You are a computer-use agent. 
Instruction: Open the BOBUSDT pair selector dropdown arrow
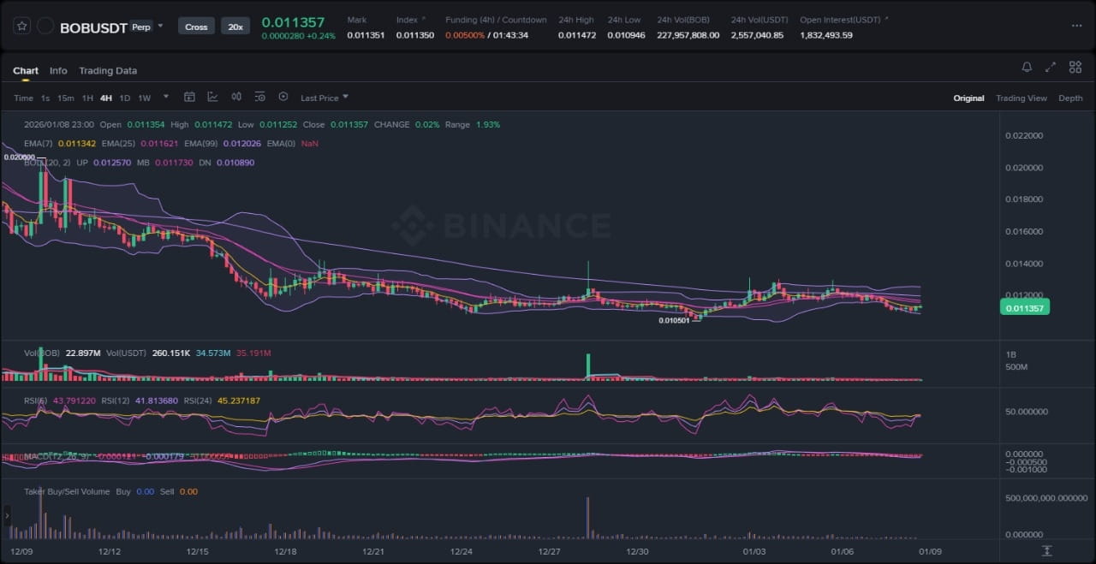[160, 26]
